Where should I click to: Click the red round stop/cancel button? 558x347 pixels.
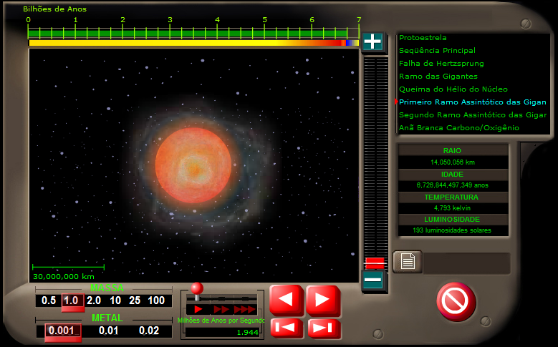click(x=456, y=301)
